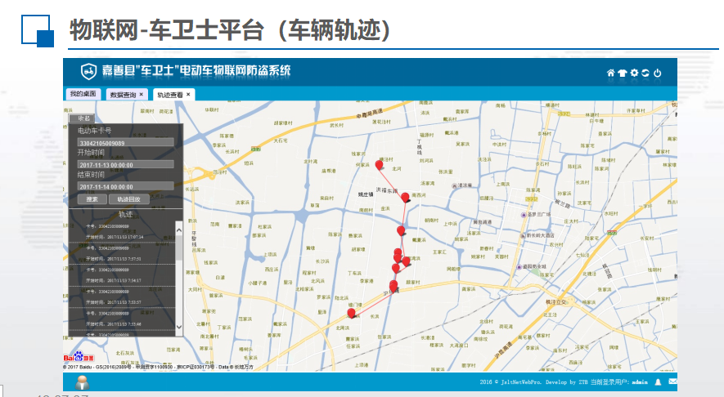The height and width of the screenshot is (397, 724).
Task: Select track entry starting 7:53:46
Action: 122,319
